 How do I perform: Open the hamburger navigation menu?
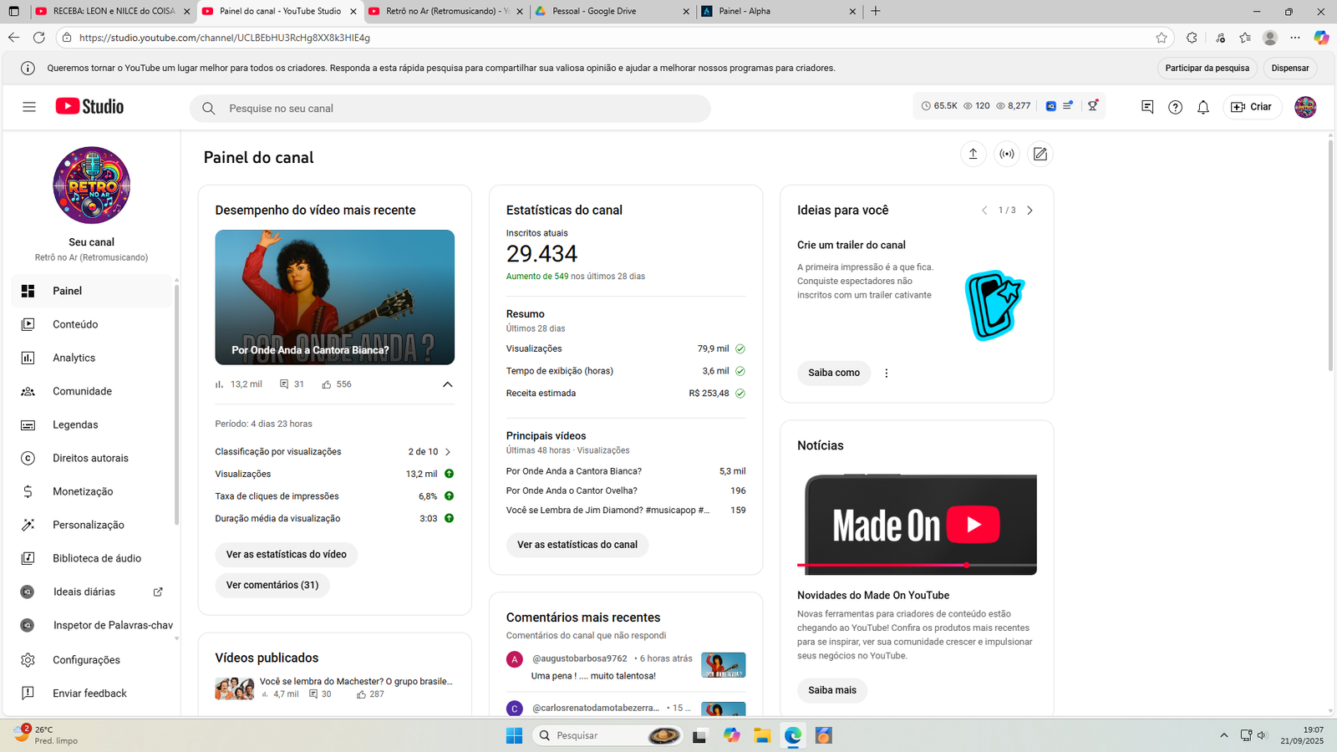29,107
